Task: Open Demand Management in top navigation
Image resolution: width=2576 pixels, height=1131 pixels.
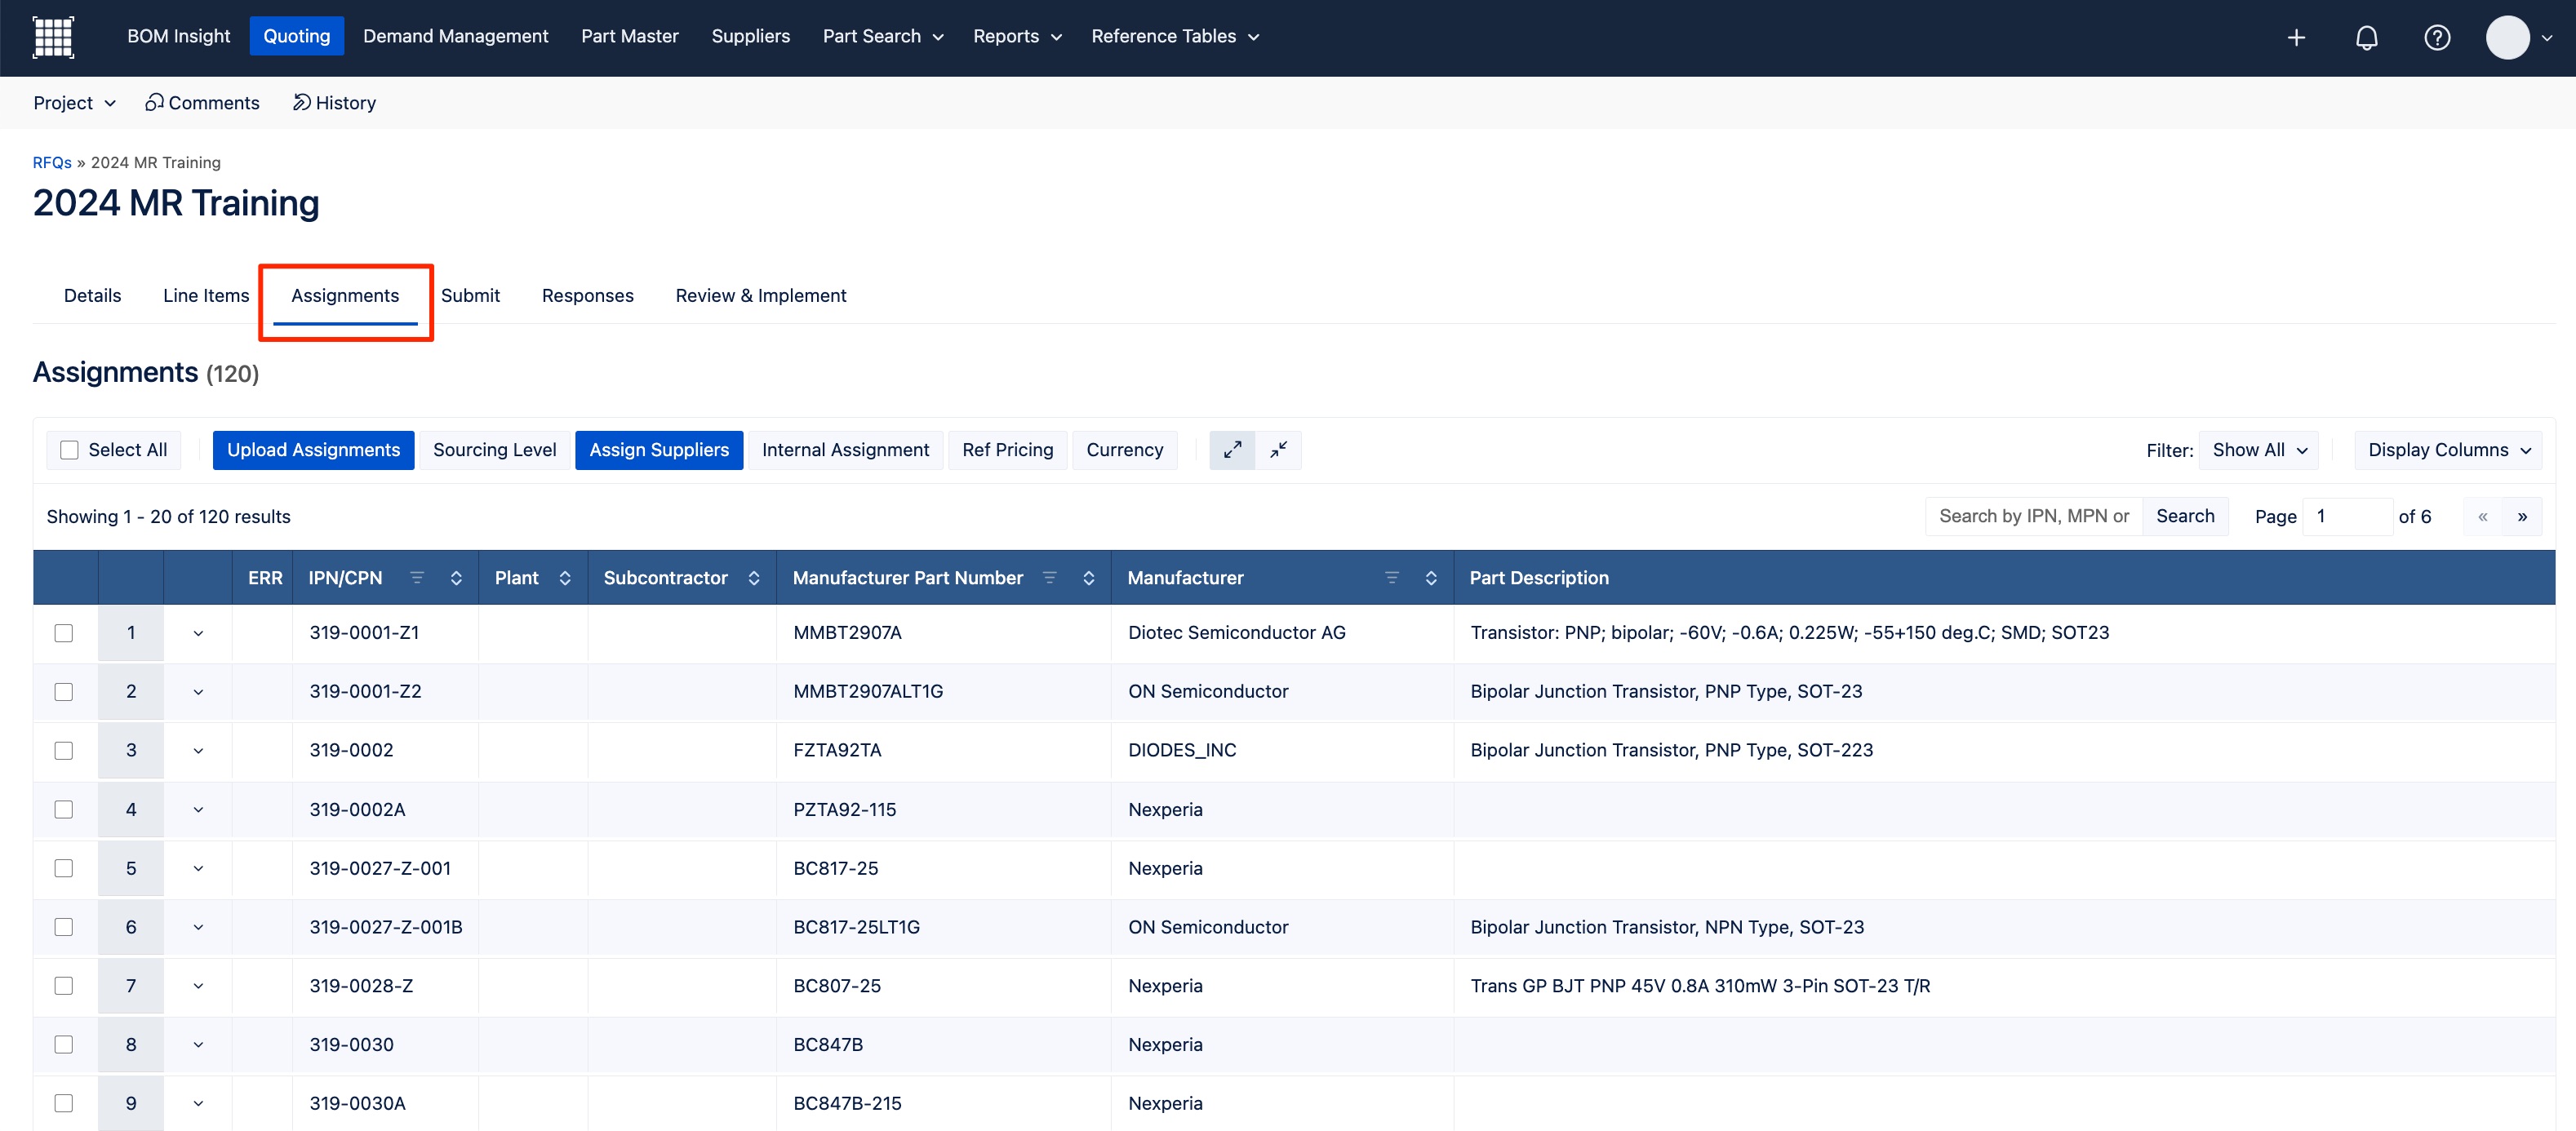Action: coord(455,37)
